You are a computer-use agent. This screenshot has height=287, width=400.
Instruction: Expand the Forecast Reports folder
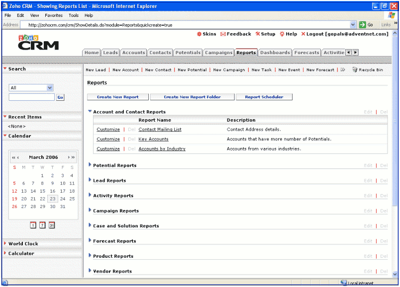point(90,240)
